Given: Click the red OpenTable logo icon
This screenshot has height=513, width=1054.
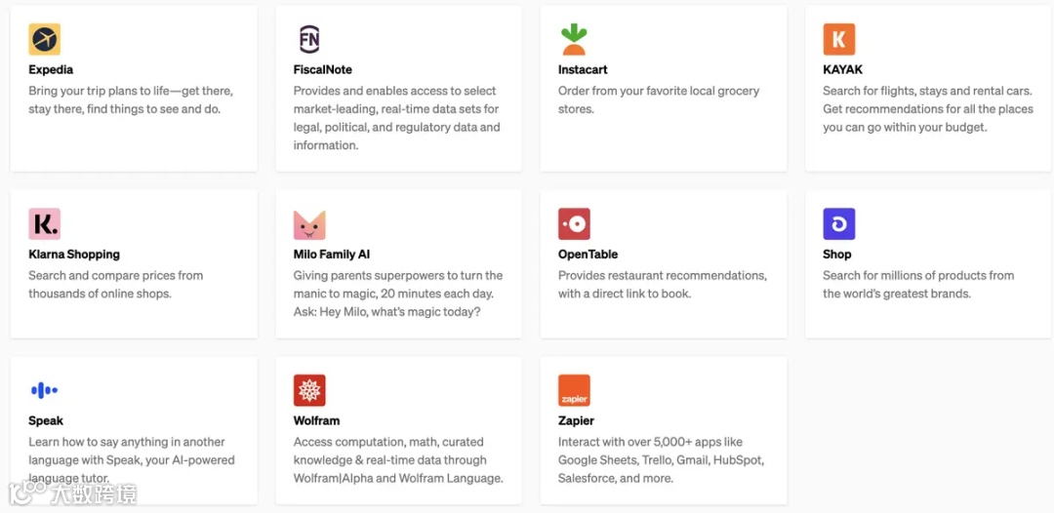Looking at the screenshot, I should pos(574,223).
